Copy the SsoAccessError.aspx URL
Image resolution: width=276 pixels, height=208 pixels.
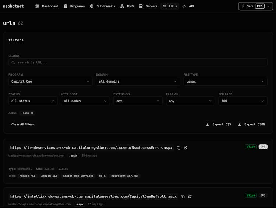tap(178, 148)
